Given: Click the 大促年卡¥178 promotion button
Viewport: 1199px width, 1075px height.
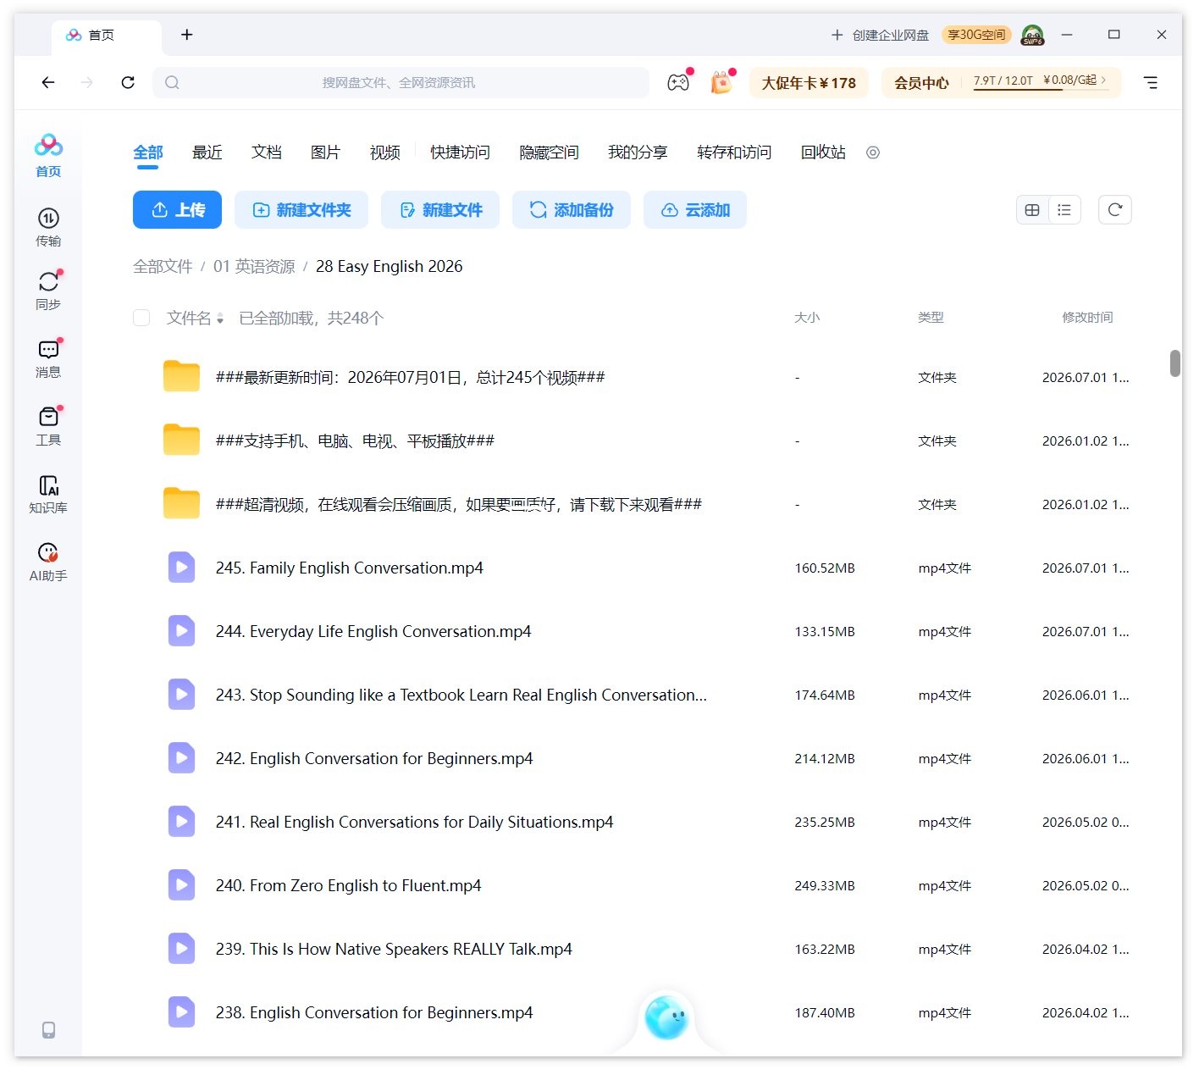Looking at the screenshot, I should (x=809, y=83).
